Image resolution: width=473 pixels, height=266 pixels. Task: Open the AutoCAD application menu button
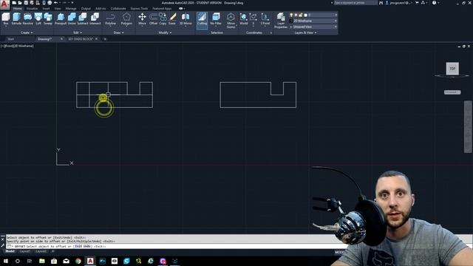(x=4, y=5)
